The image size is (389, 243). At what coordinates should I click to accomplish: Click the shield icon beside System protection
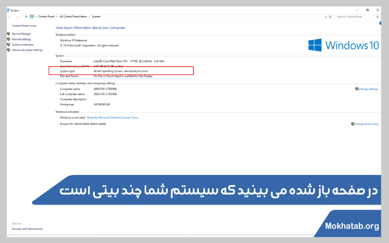tap(9, 45)
